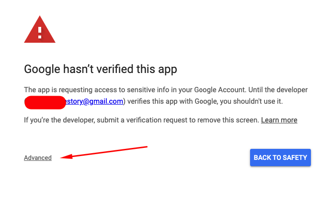Click the word 'Google' starting the heading
The image size is (332, 206).
(42, 69)
